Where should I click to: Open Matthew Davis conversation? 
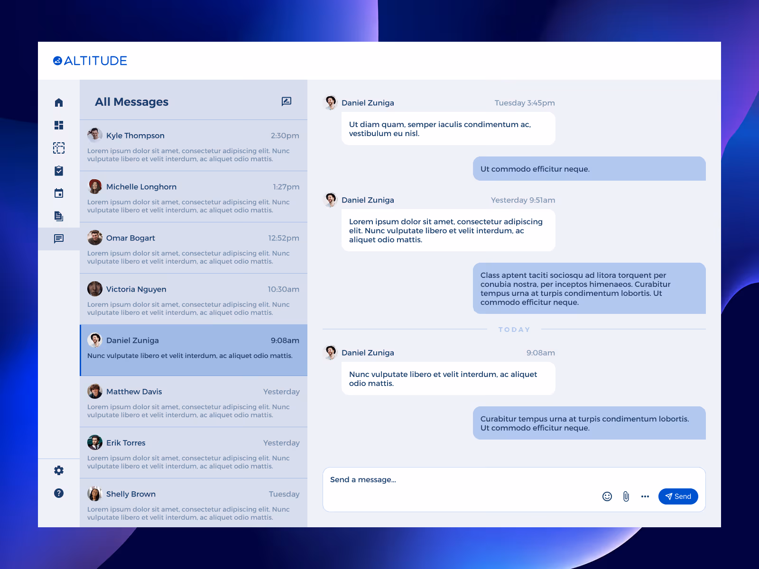tap(194, 402)
